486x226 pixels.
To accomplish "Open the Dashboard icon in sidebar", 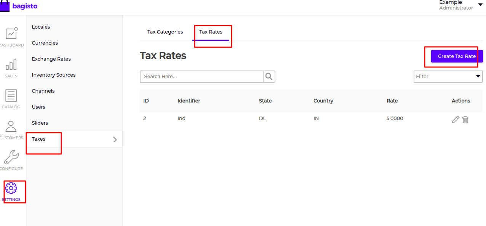I will (x=11, y=34).
